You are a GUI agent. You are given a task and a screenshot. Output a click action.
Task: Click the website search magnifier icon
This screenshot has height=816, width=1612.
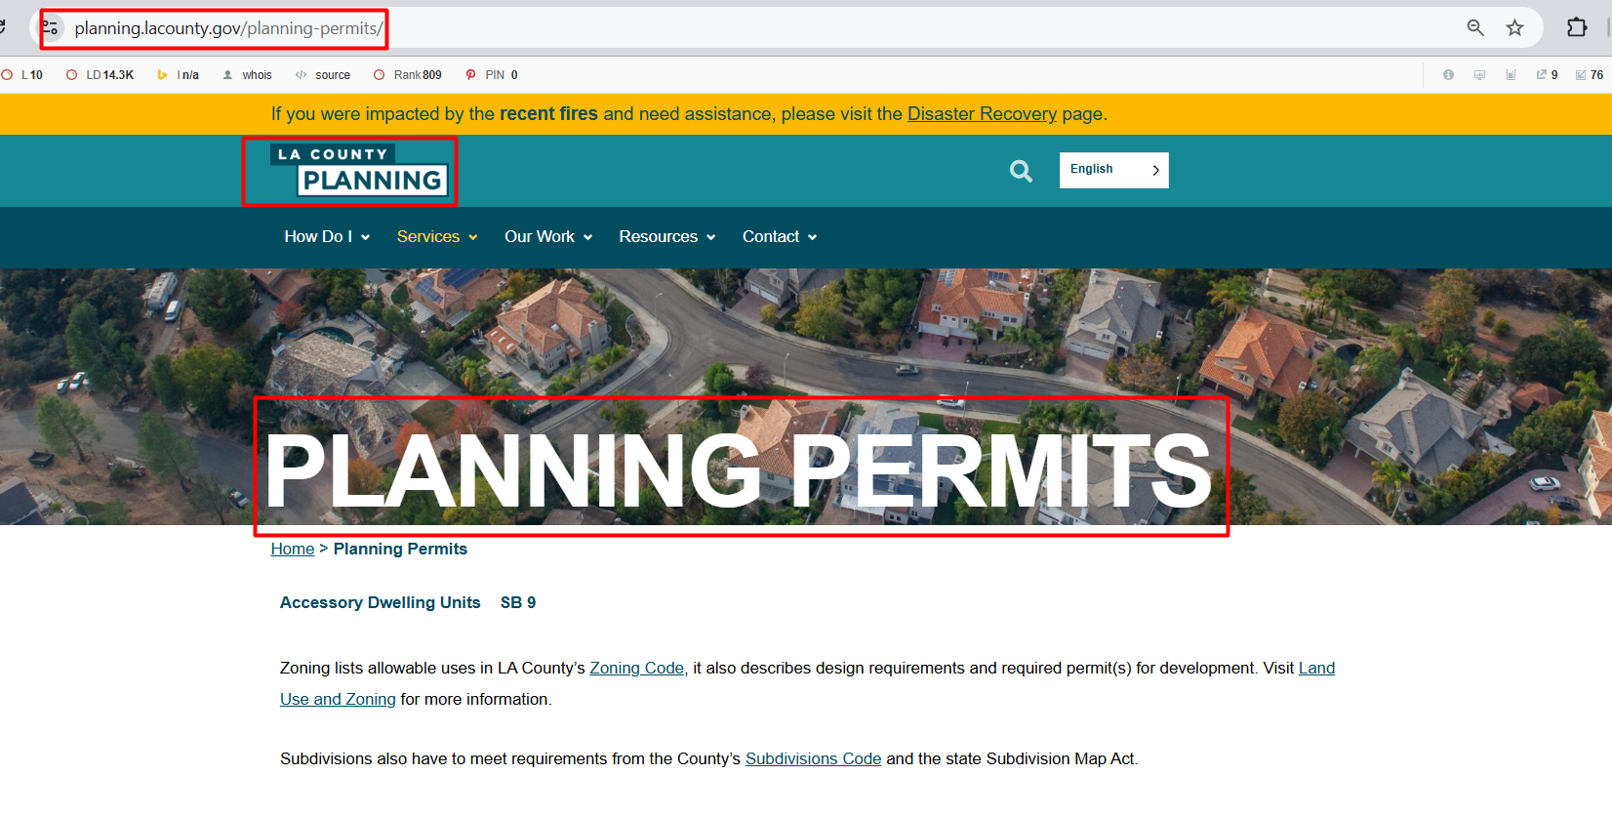1021,171
